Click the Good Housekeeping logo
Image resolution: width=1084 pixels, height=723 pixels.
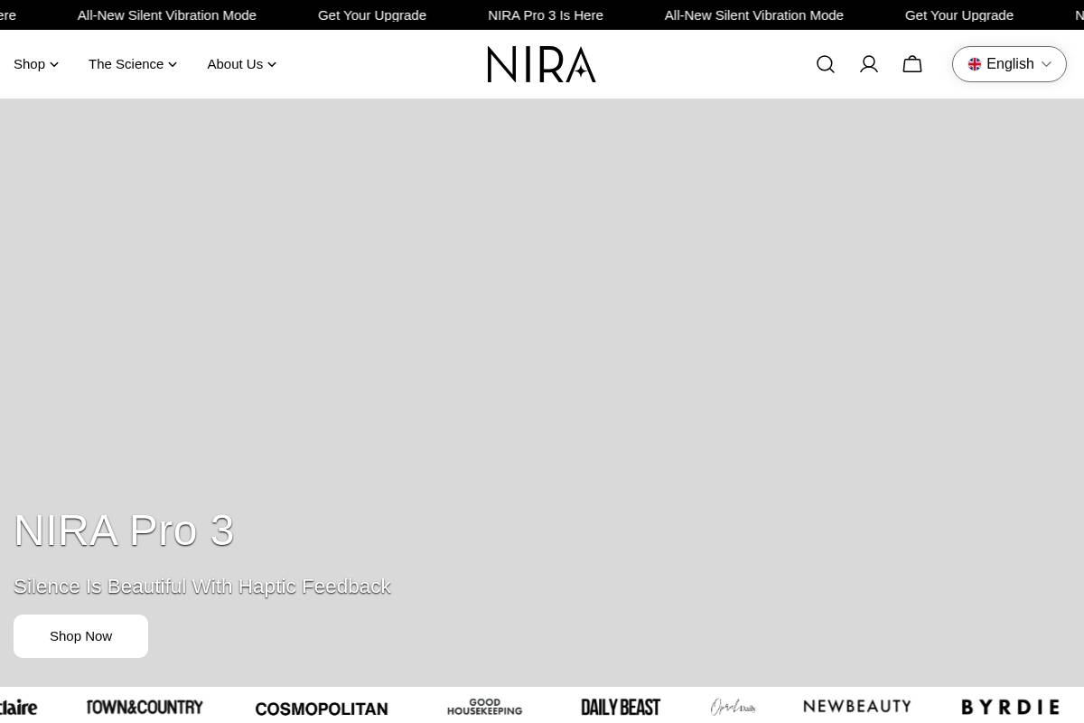pos(484,707)
